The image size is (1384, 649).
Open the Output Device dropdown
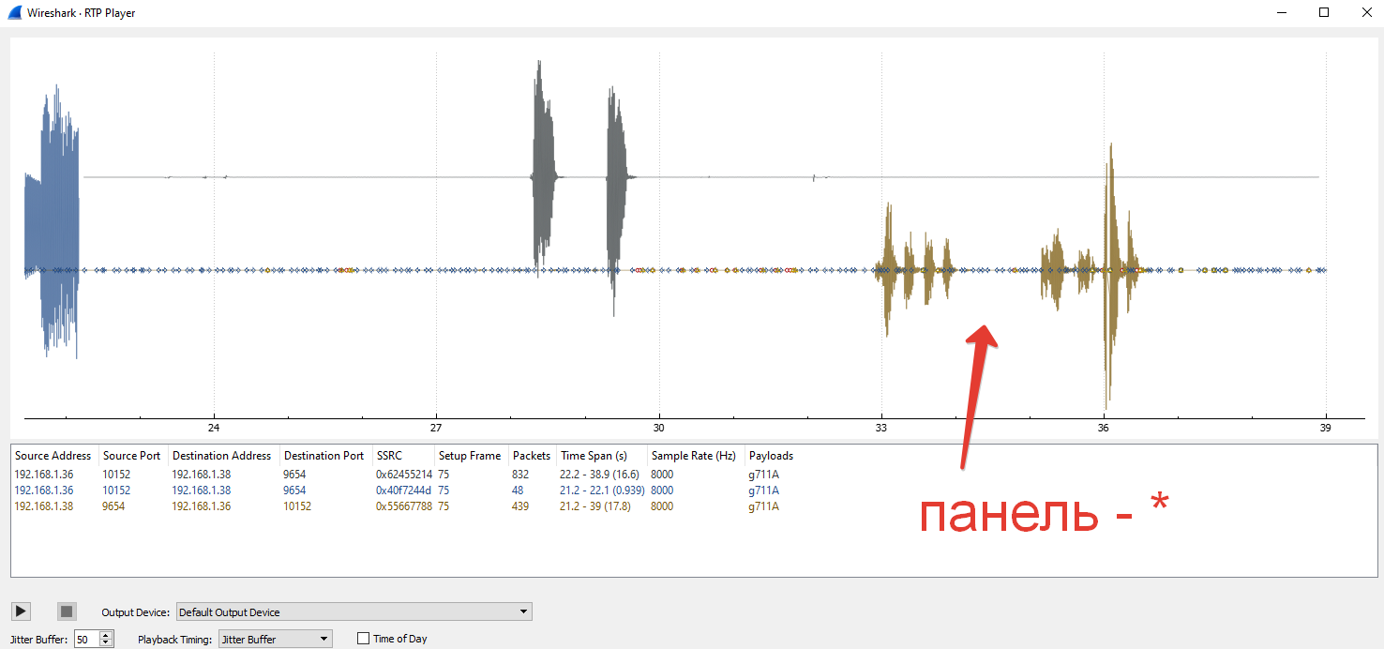[354, 612]
